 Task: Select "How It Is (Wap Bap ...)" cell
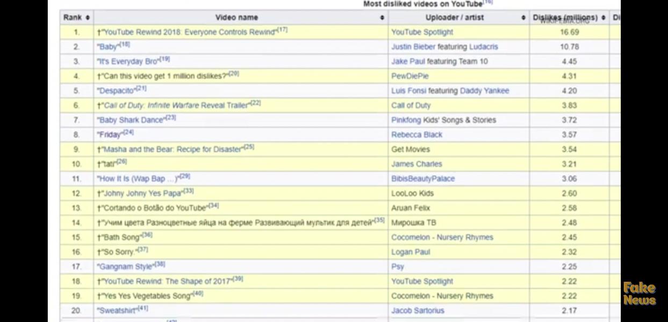tap(241, 179)
